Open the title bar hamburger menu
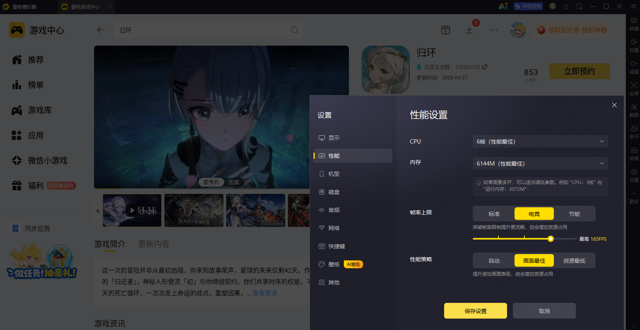640x330 pixels. point(566,6)
